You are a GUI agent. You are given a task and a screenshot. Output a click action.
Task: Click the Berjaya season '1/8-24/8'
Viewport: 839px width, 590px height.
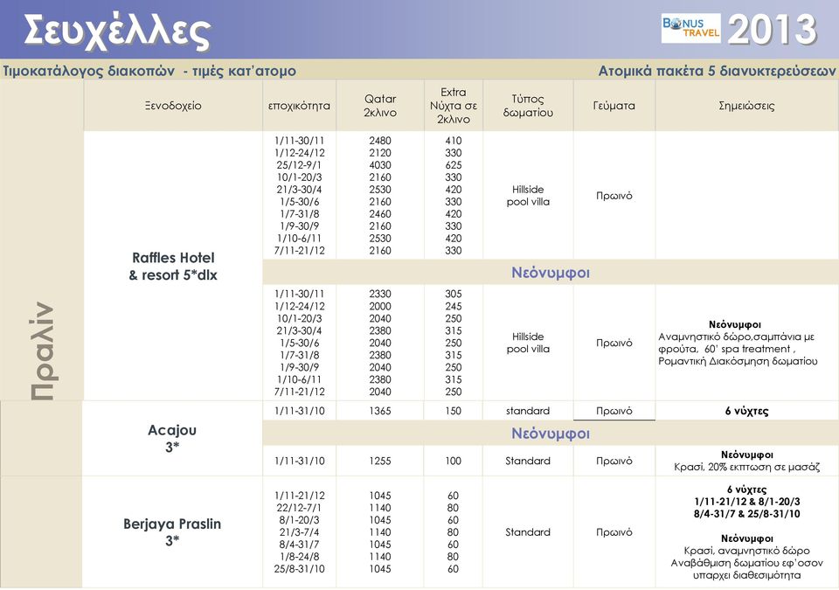tap(299, 557)
